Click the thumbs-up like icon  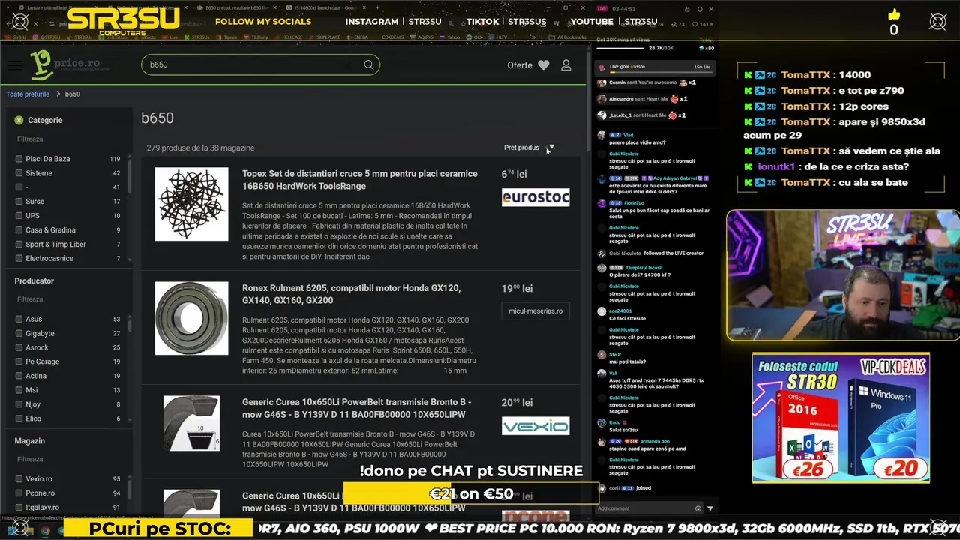pos(894,14)
